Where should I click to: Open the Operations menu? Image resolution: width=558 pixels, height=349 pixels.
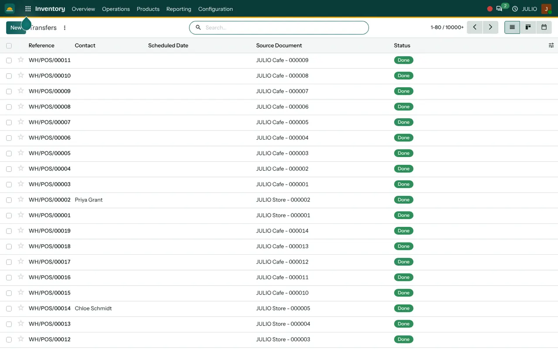(x=116, y=9)
